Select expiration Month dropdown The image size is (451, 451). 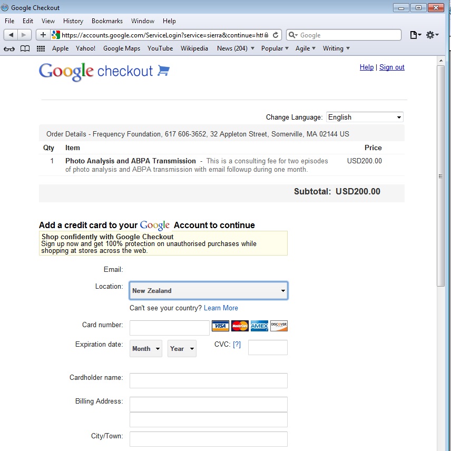(145, 348)
